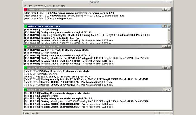Image resolution: width=196 pixels, height=115 pixels.
Task: Click the 'Waiting 10 seconds to stagger' line
Action: tap(57, 71)
